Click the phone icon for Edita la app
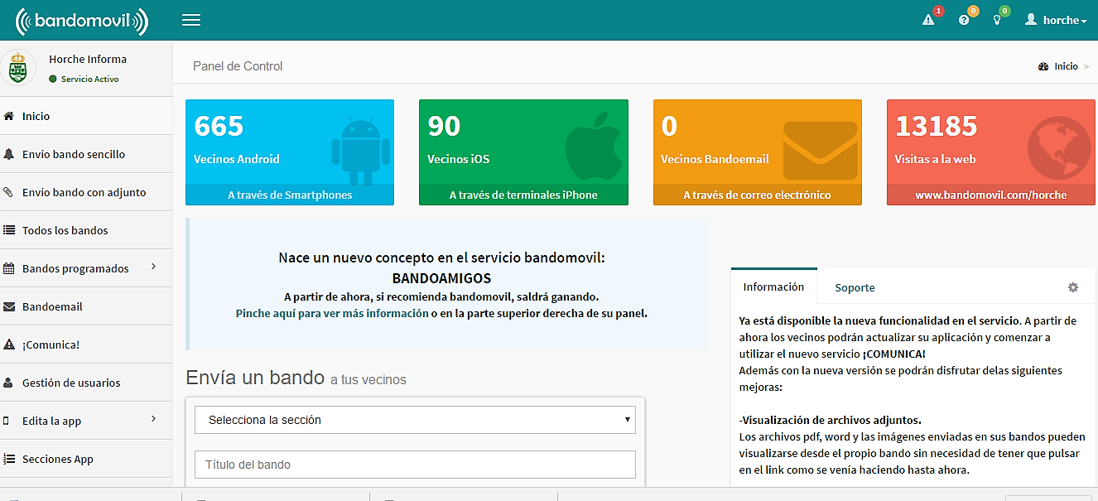This screenshot has width=1098, height=501. (7, 421)
